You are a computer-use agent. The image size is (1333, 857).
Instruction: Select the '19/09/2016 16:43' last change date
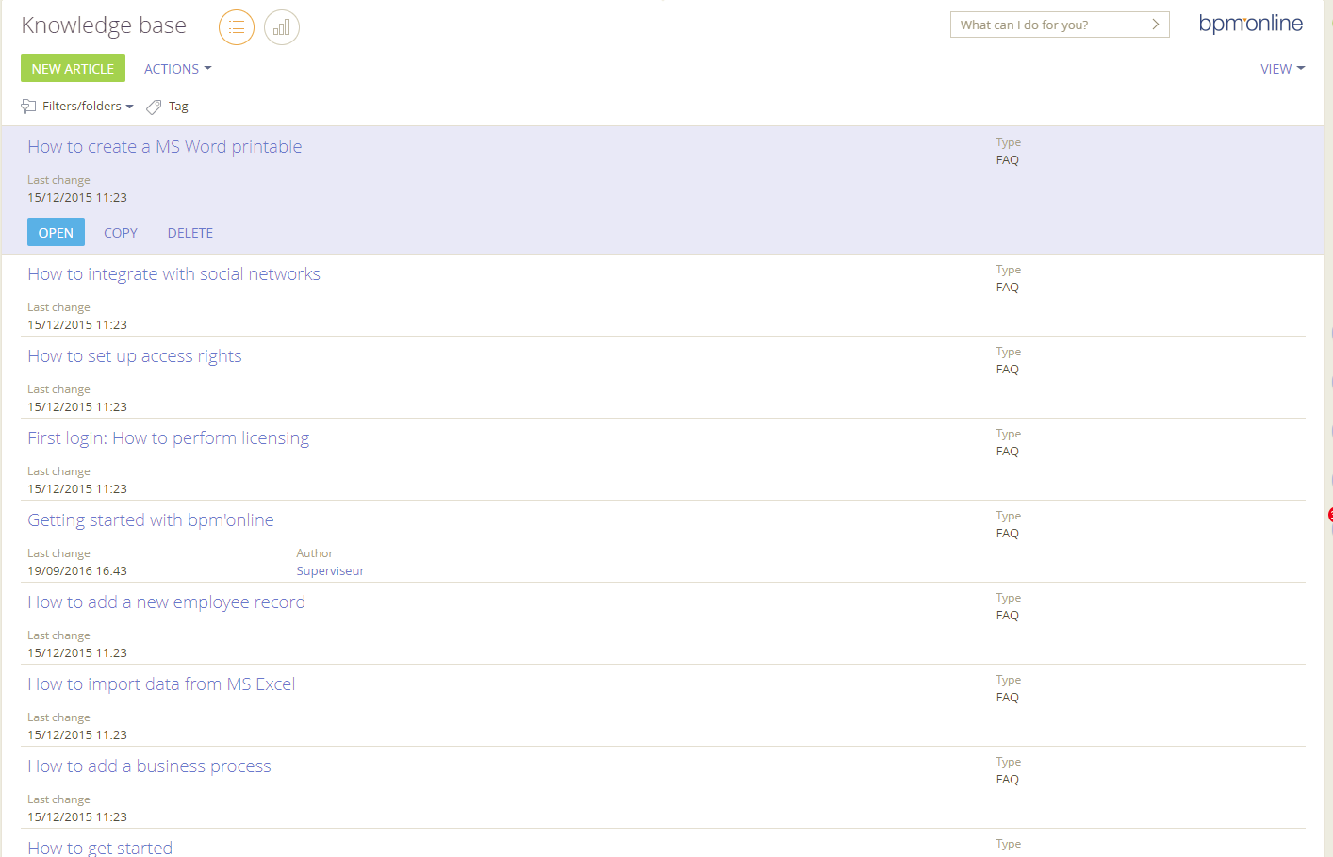[77, 571]
